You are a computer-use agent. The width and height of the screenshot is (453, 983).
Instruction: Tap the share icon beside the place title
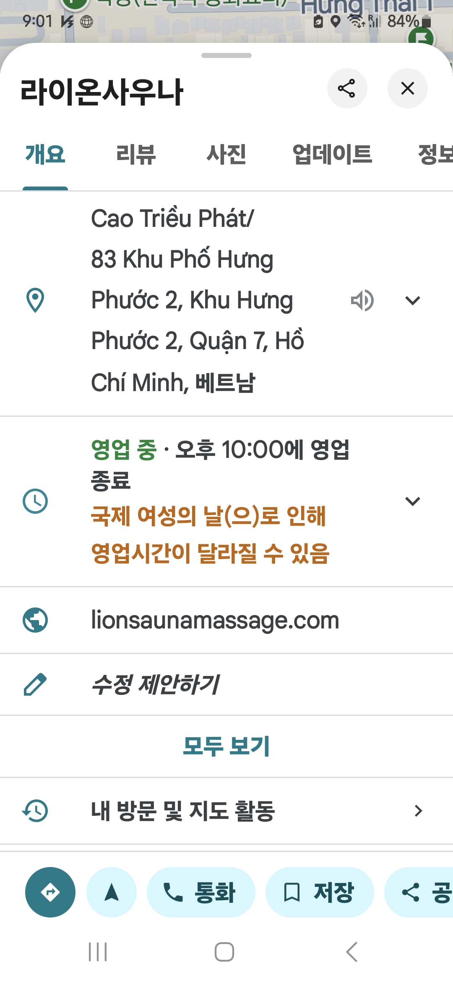point(347,88)
